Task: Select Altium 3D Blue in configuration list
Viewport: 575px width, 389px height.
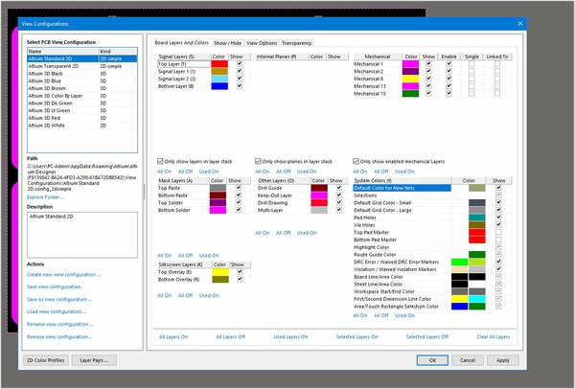Action: (82, 81)
